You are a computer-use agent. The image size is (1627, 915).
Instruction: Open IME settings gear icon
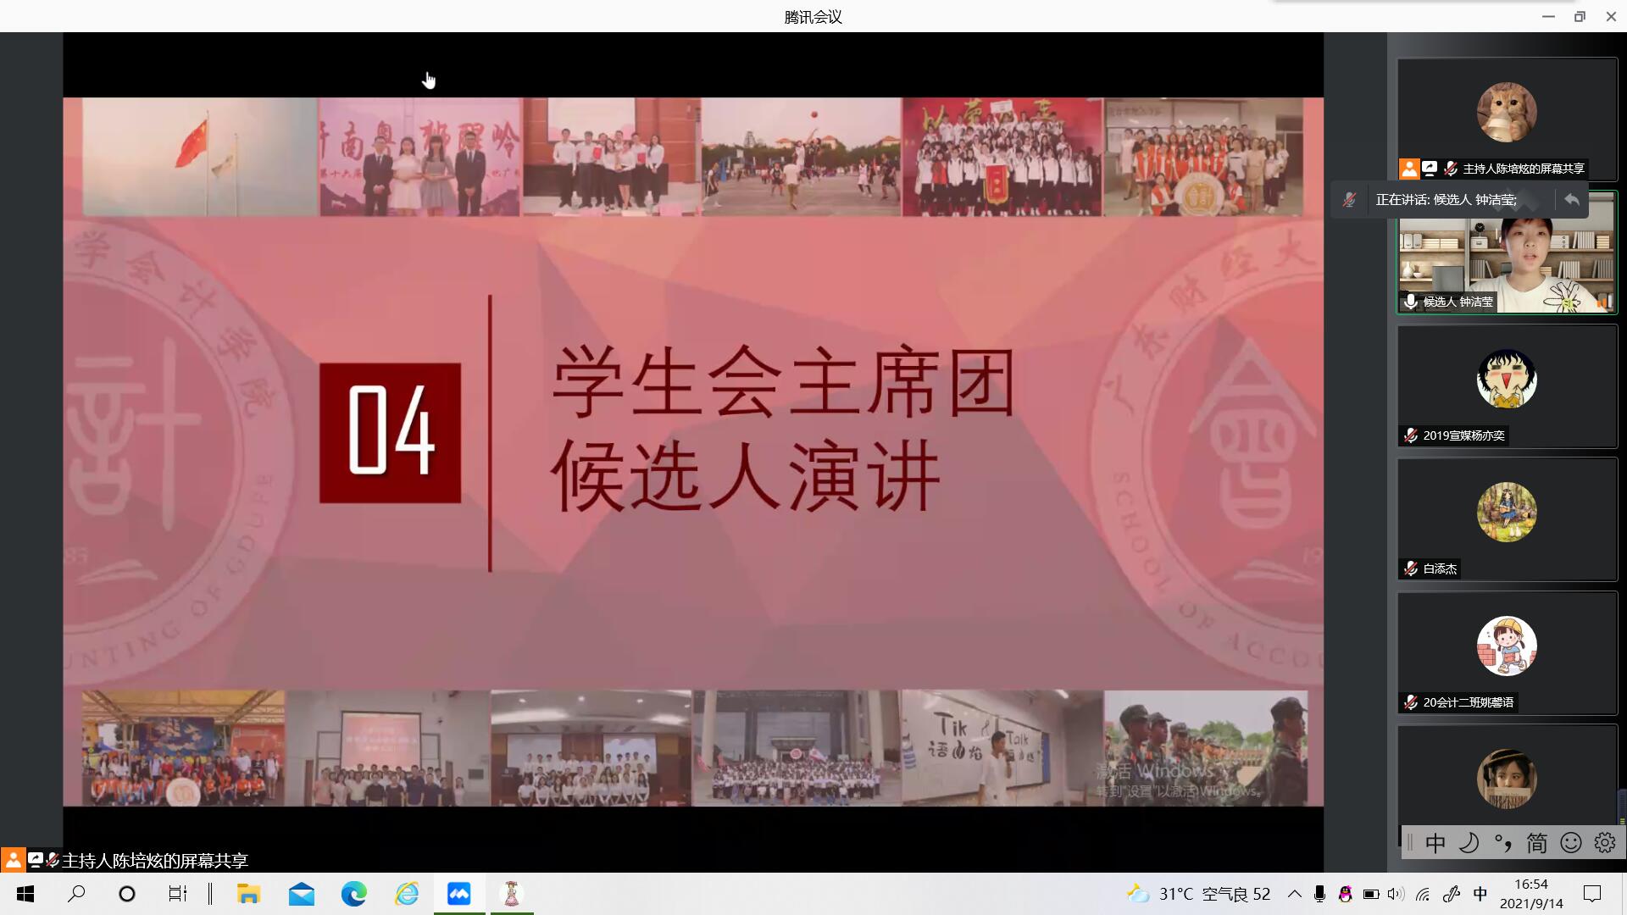[1605, 842]
